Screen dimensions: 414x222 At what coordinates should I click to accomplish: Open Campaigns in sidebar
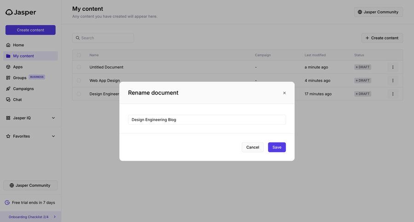(30, 89)
